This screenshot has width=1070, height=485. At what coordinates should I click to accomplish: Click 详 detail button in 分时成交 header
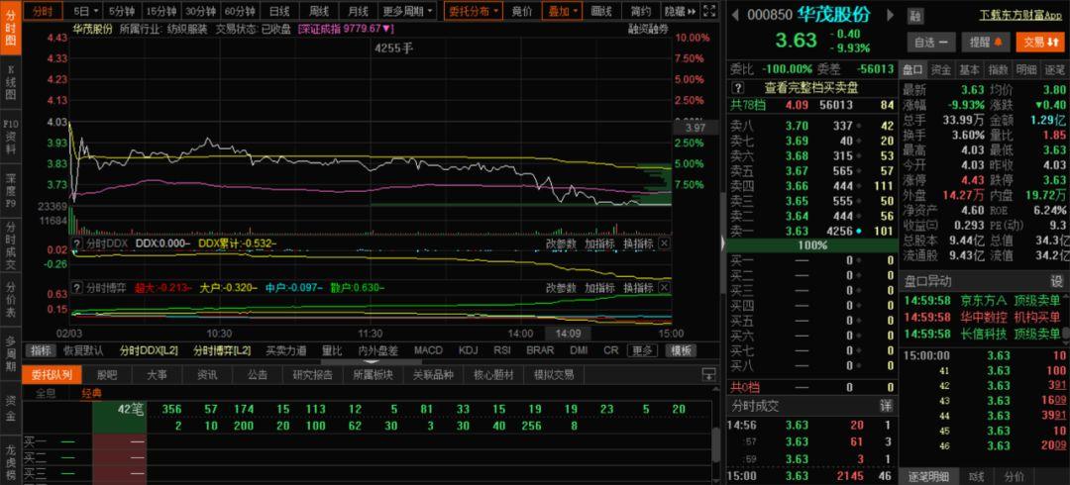coord(886,406)
